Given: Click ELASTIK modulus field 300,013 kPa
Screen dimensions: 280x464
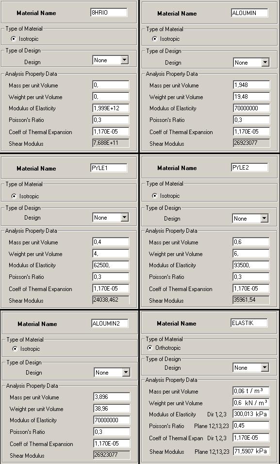Looking at the screenshot, I should (251, 414).
